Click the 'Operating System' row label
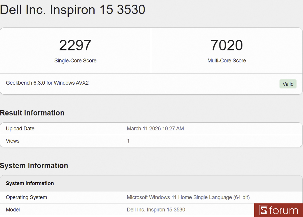Screen dimensions: 303x217 click(x=26, y=197)
